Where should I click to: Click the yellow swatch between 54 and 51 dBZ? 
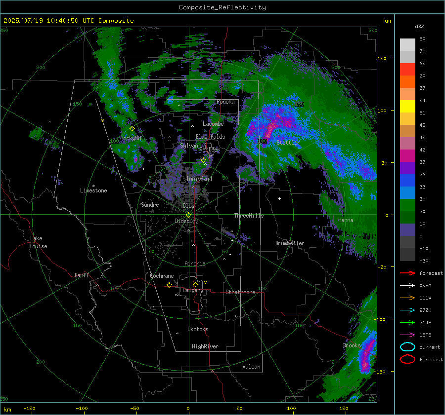(x=407, y=107)
